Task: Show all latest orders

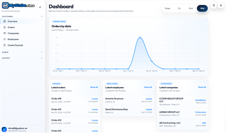Action: [94, 87]
